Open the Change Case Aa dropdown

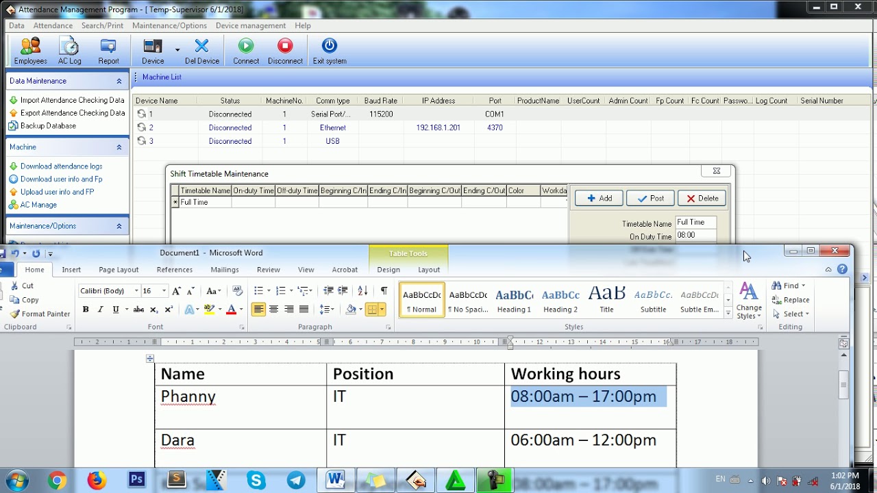pyautogui.click(x=214, y=291)
